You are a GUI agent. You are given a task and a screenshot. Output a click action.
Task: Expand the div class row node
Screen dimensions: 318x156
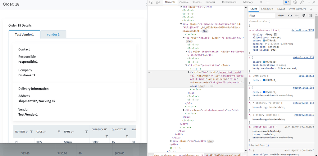pos(171,141)
